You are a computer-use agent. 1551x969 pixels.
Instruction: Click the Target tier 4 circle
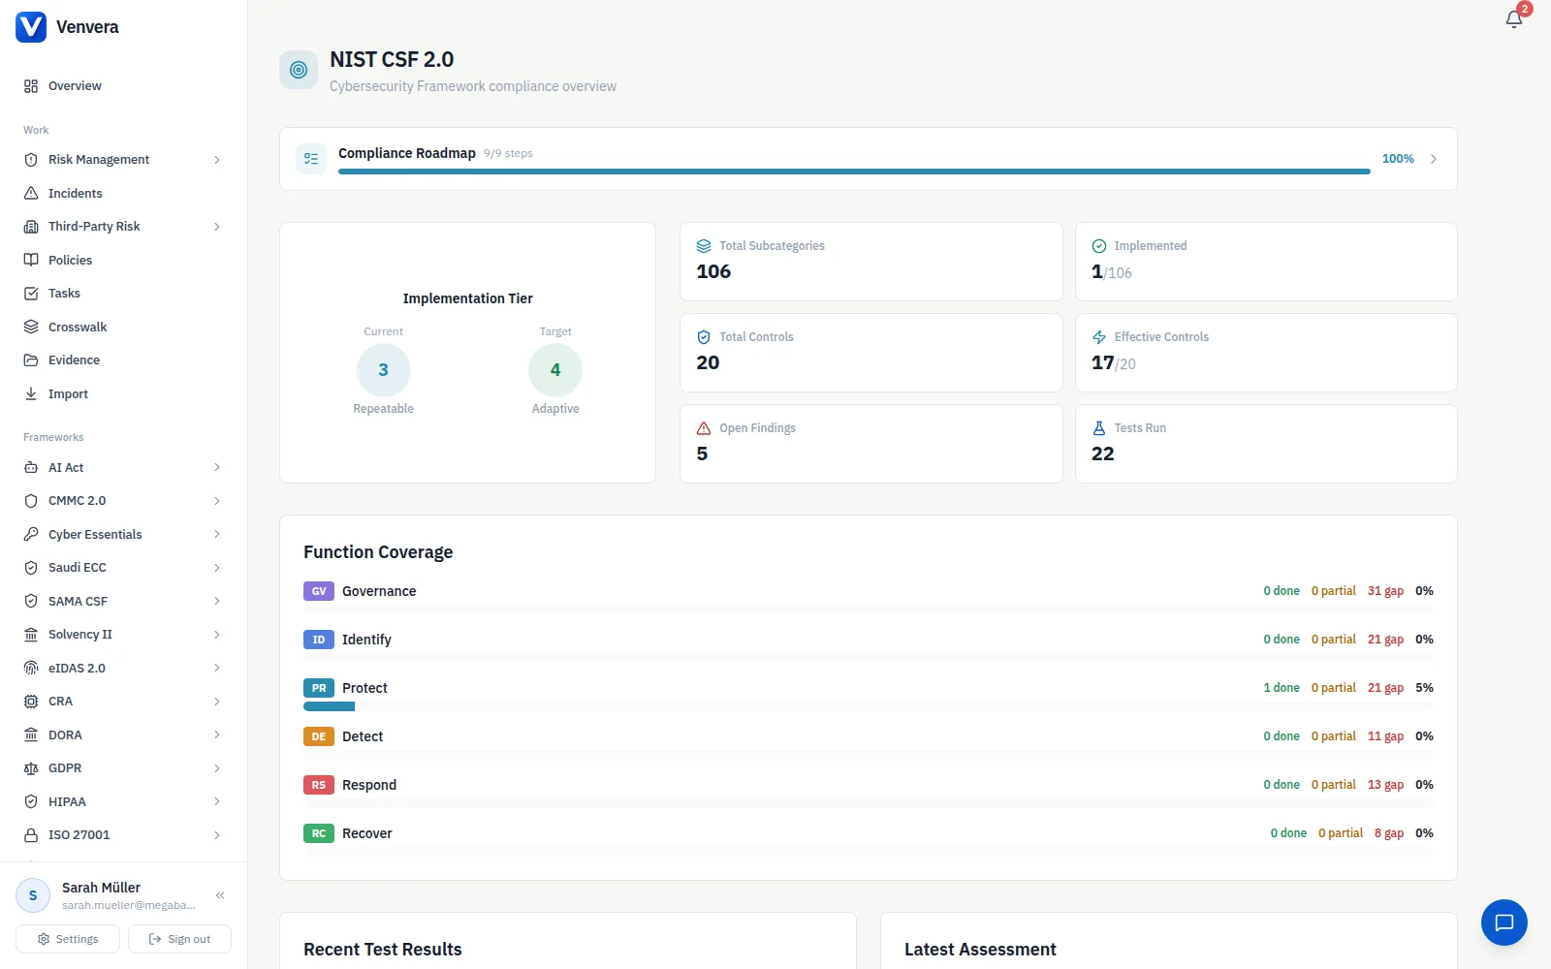coord(555,370)
